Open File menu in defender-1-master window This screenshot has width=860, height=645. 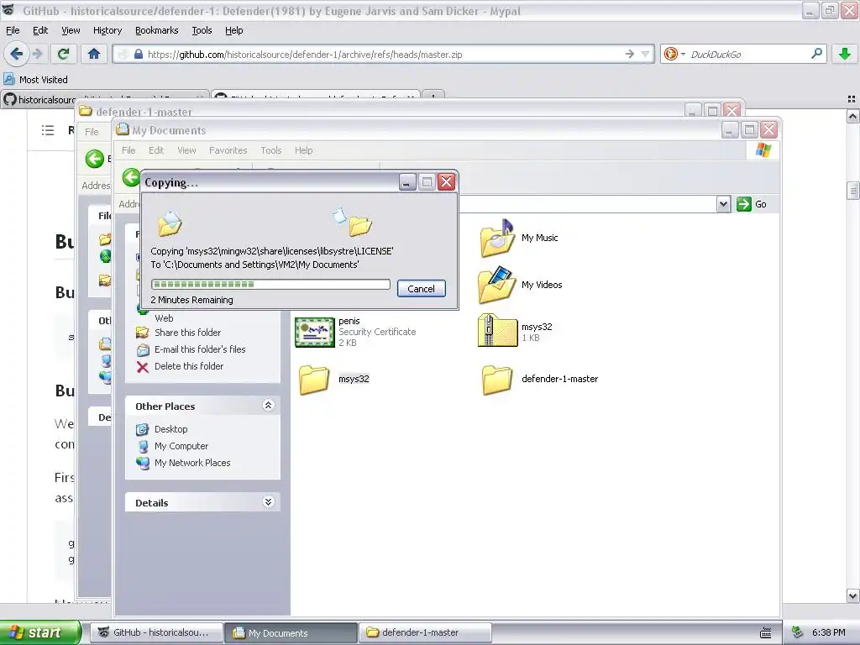[92, 132]
